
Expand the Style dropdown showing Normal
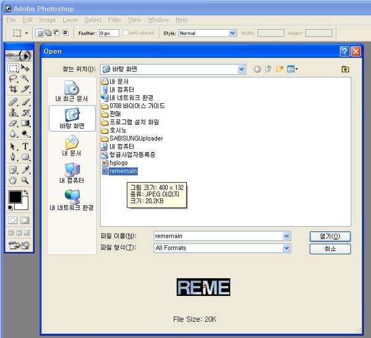coord(232,33)
